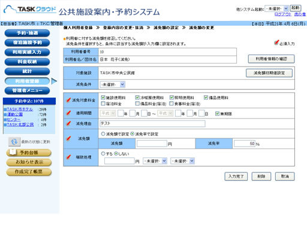Viewport: 307px width, 230px height.
Task: Toggle the 照明使用料 checkbox
Action: pos(171,98)
